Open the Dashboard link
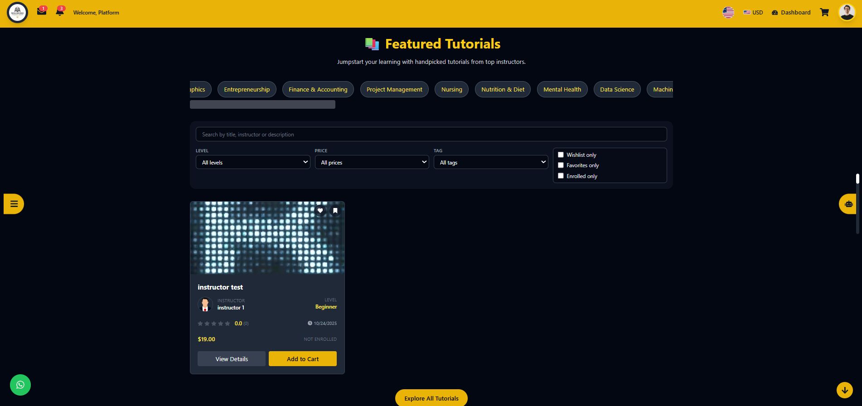This screenshot has width=862, height=406. [x=791, y=13]
